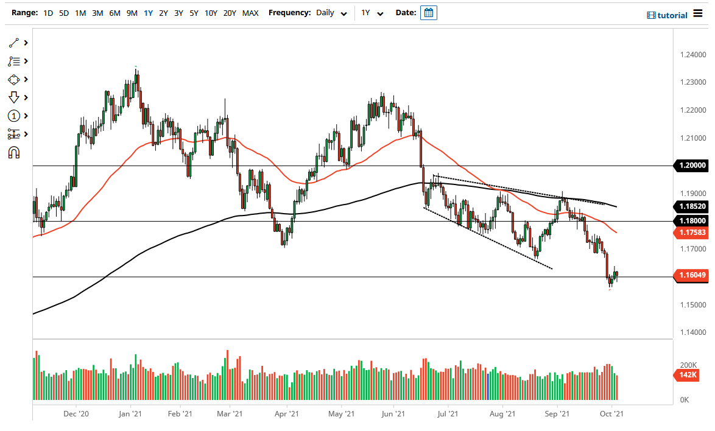715x431 pixels.
Task: Set range to 3Y
Action: [178, 13]
